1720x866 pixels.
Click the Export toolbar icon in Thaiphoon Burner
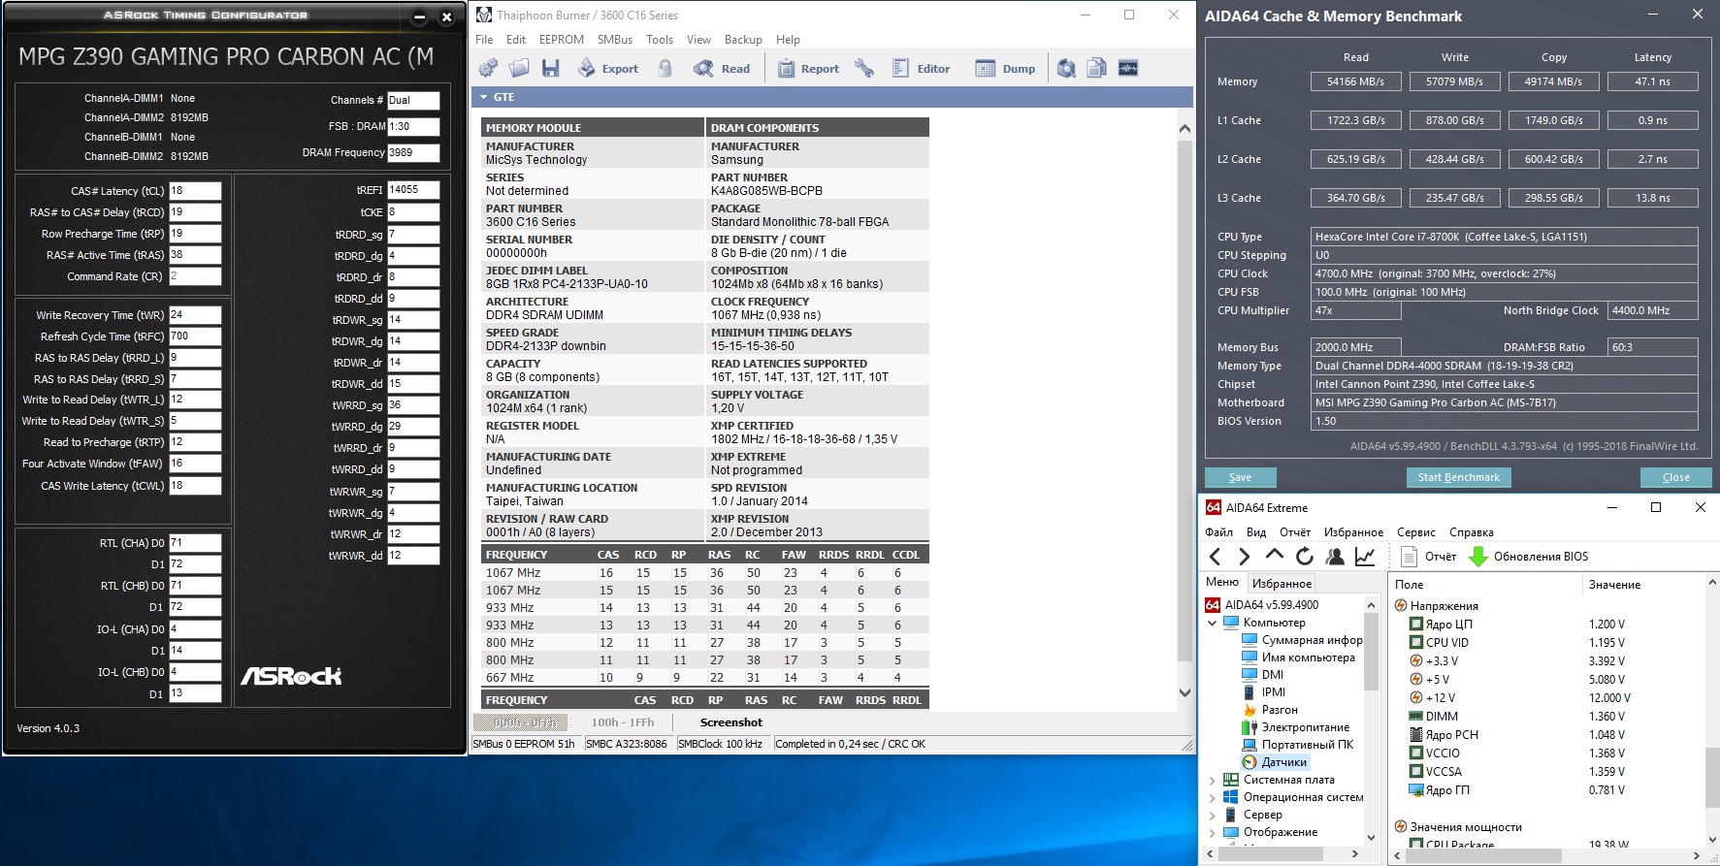587,68
